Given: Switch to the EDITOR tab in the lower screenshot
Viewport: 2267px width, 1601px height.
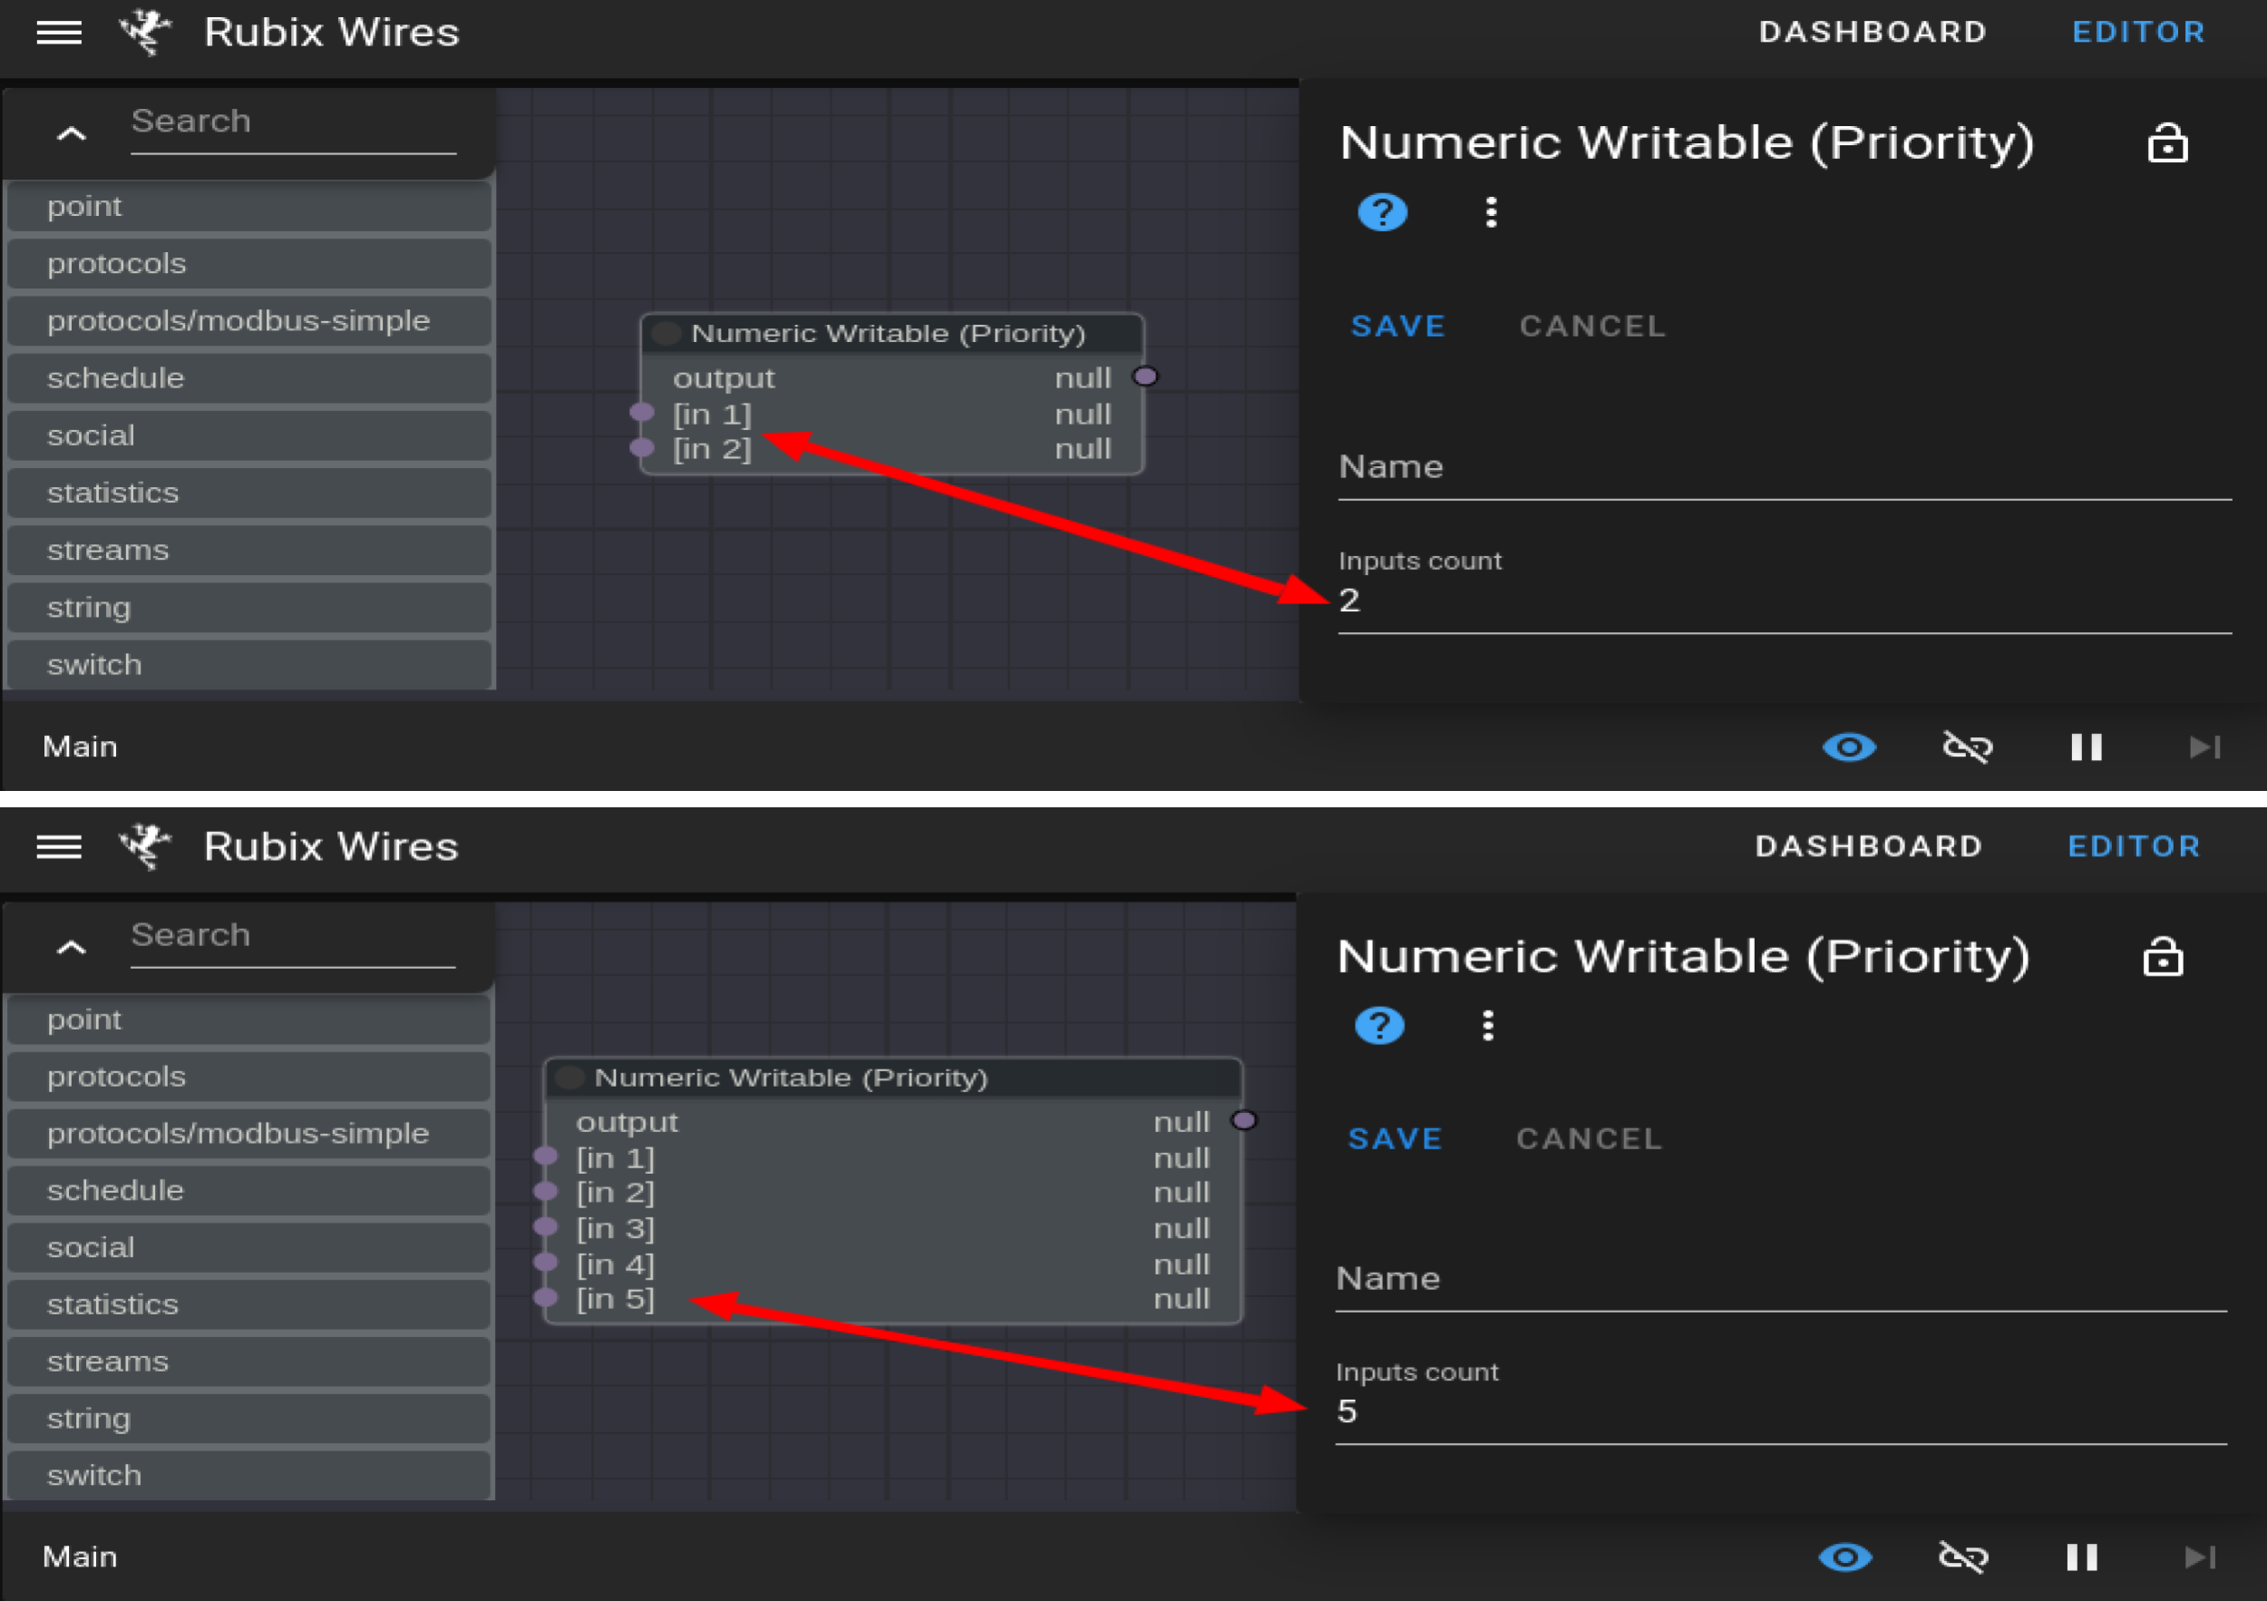Looking at the screenshot, I should tap(2135, 846).
